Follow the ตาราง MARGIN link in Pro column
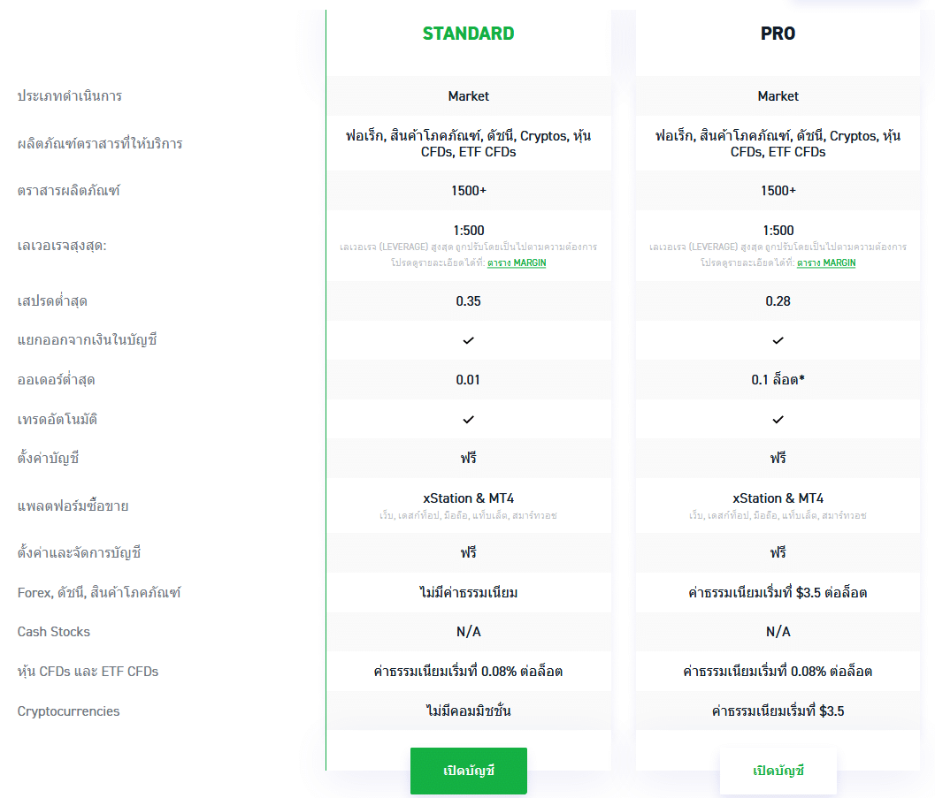Screen dimensions: 935x798 coord(826,262)
